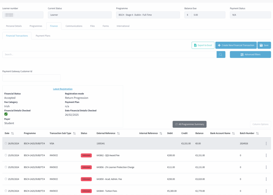This screenshot has width=273, height=195.
Task: Save the finance record
Action: 264,45
